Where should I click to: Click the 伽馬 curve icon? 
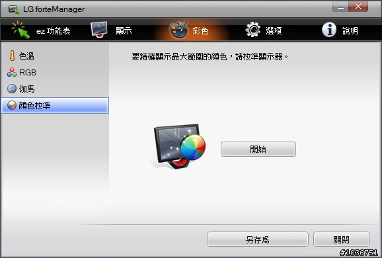tap(12, 89)
